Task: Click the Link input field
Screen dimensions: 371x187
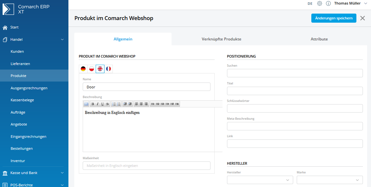Action: pyautogui.click(x=295, y=144)
